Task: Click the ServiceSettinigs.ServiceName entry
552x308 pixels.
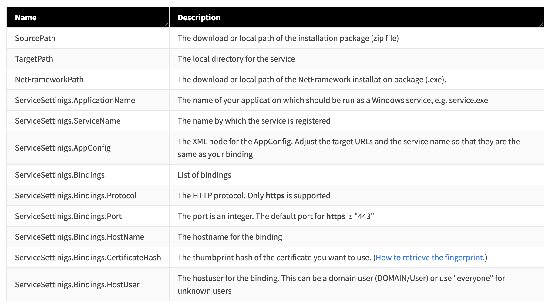Action: [x=68, y=121]
